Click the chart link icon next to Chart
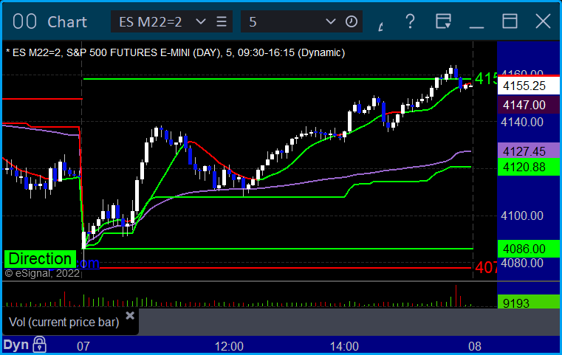Screen dimensions: 562x355 [24, 21]
